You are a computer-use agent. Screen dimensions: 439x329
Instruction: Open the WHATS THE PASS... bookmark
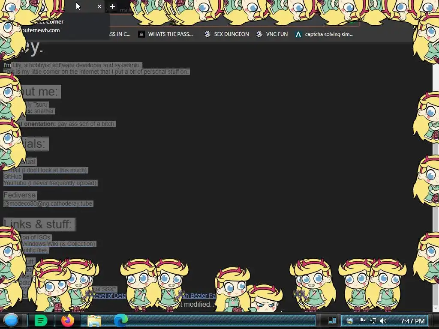point(166,34)
